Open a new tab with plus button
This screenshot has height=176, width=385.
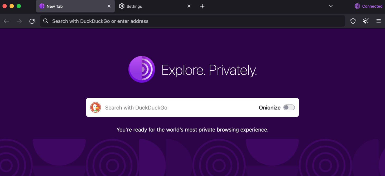click(x=202, y=6)
